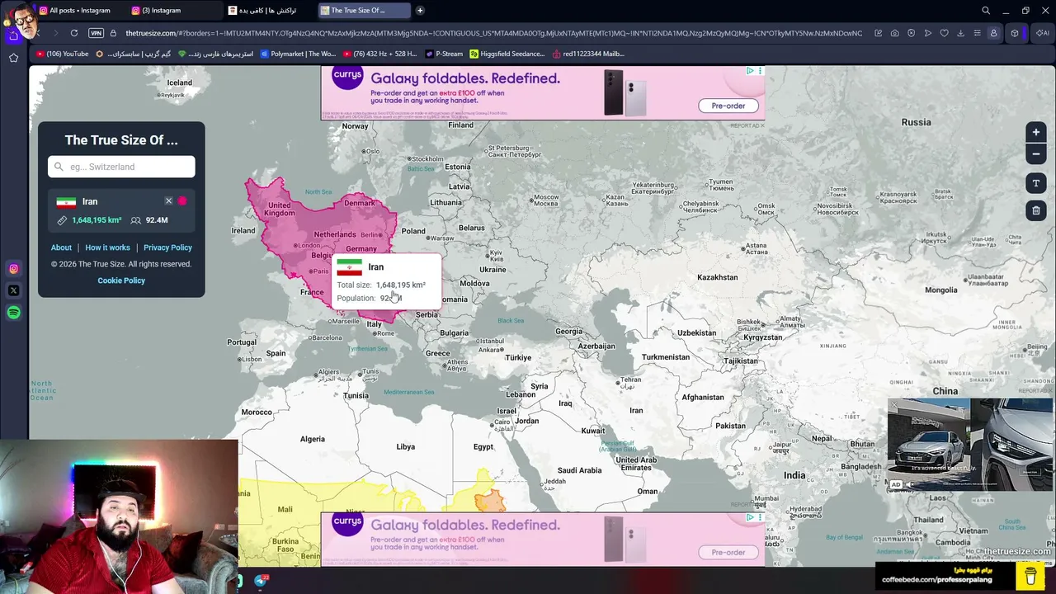Open Instagram from the browser sidebar
Image resolution: width=1056 pixels, height=594 pixels.
(x=14, y=269)
